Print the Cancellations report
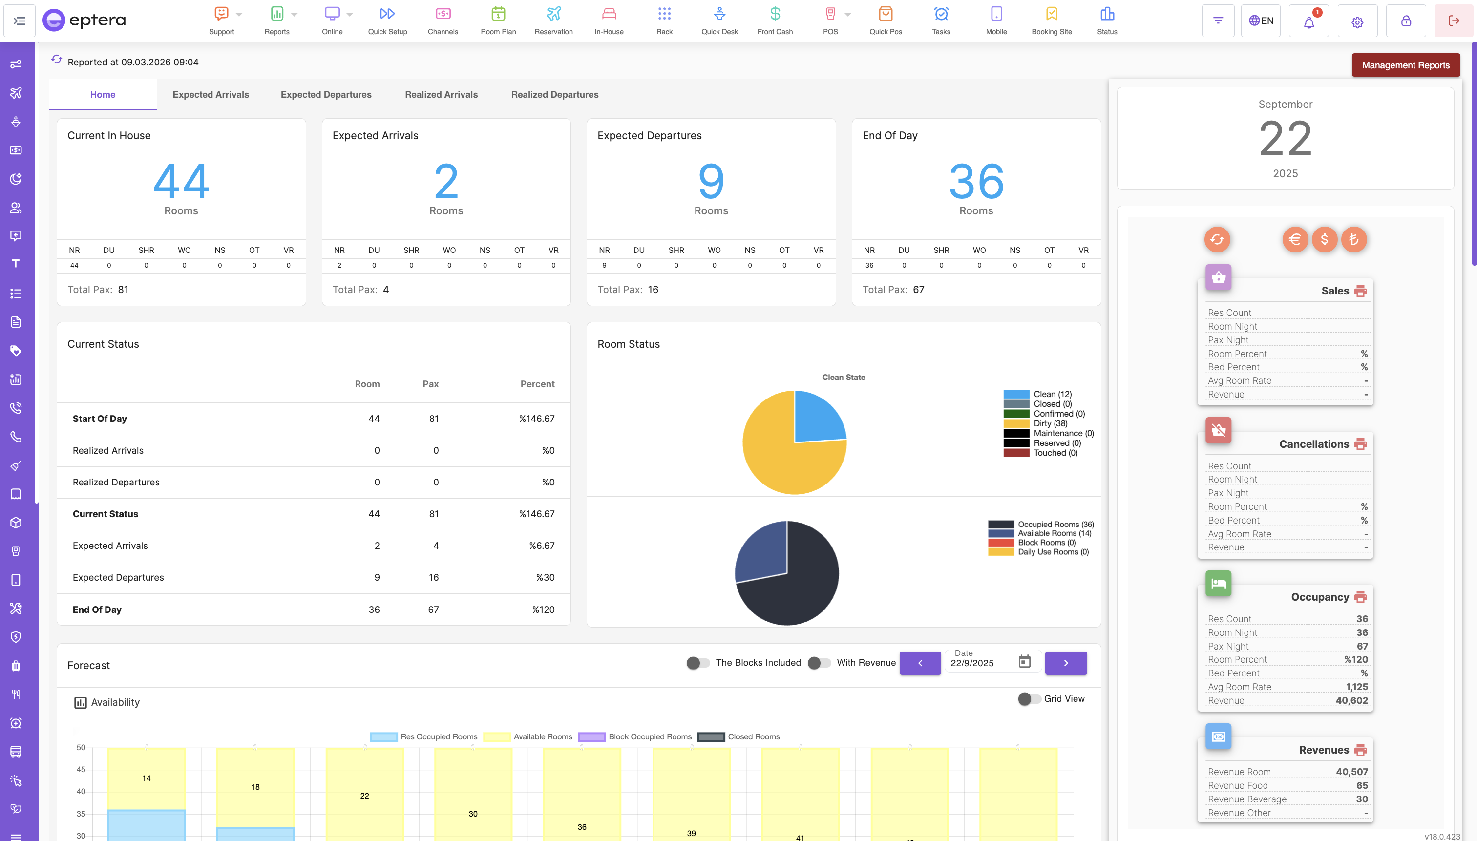Screen dimensions: 1477x841 (x=1360, y=444)
